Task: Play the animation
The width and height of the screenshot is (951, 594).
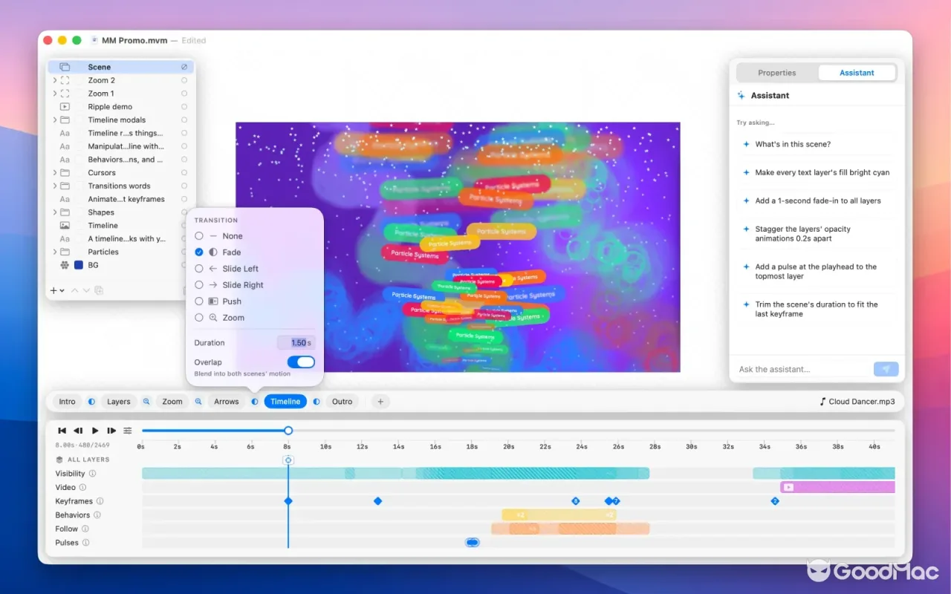Action: click(95, 431)
